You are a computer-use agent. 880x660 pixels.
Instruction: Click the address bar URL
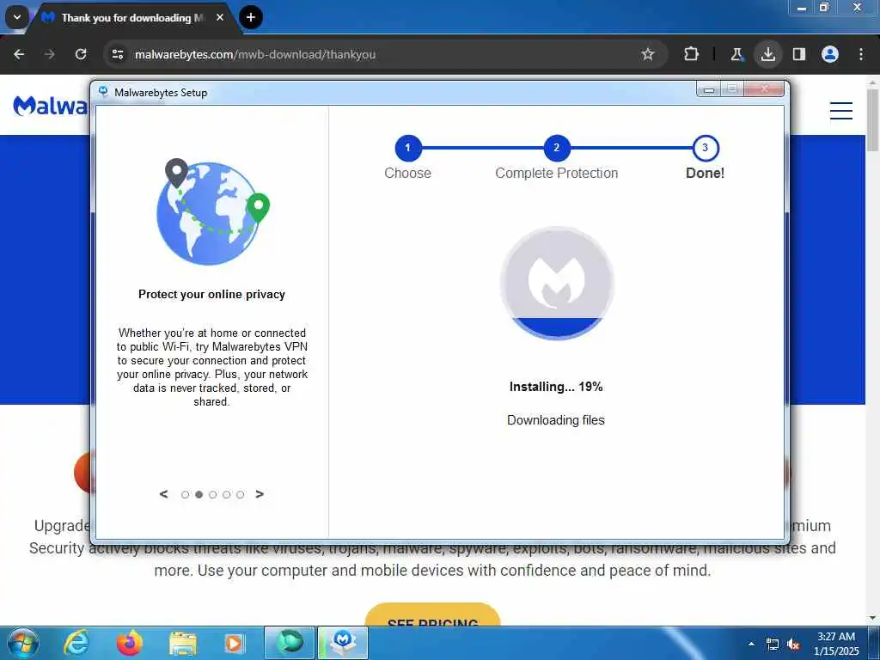point(255,54)
